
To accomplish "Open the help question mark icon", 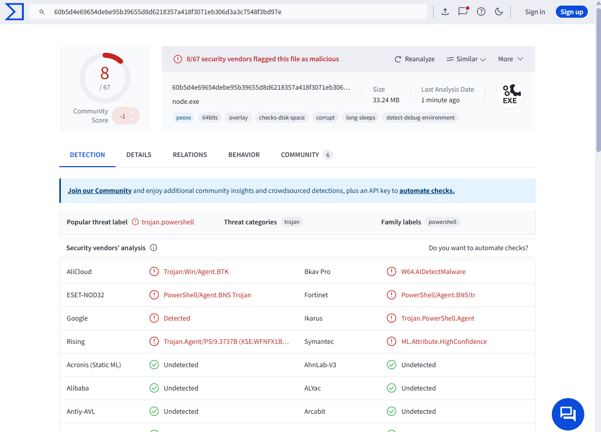I will [x=481, y=12].
